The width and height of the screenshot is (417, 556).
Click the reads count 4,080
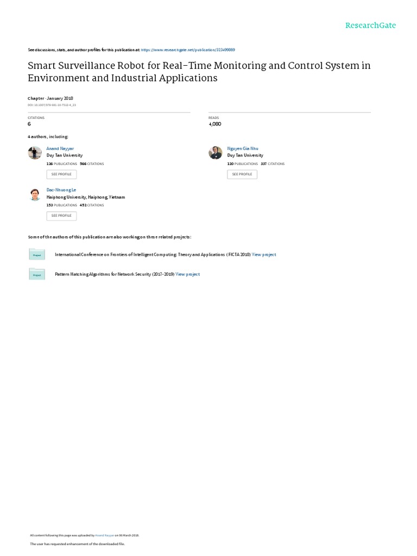(215, 124)
